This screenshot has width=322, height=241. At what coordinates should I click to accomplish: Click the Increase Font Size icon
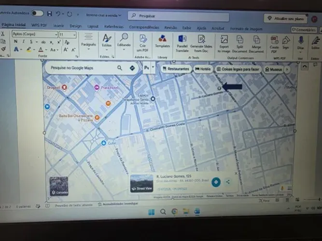point(66,50)
